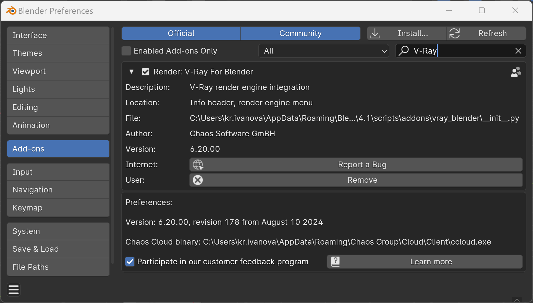Maximize the Blender Preferences window
The height and width of the screenshot is (303, 533).
coord(482,11)
